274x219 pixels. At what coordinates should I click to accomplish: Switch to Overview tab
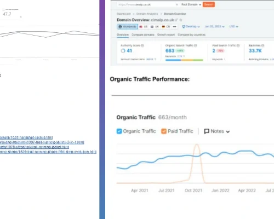(123, 34)
